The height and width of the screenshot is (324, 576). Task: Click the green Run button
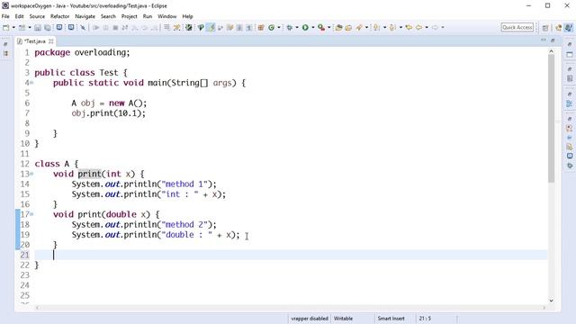[x=305, y=28]
